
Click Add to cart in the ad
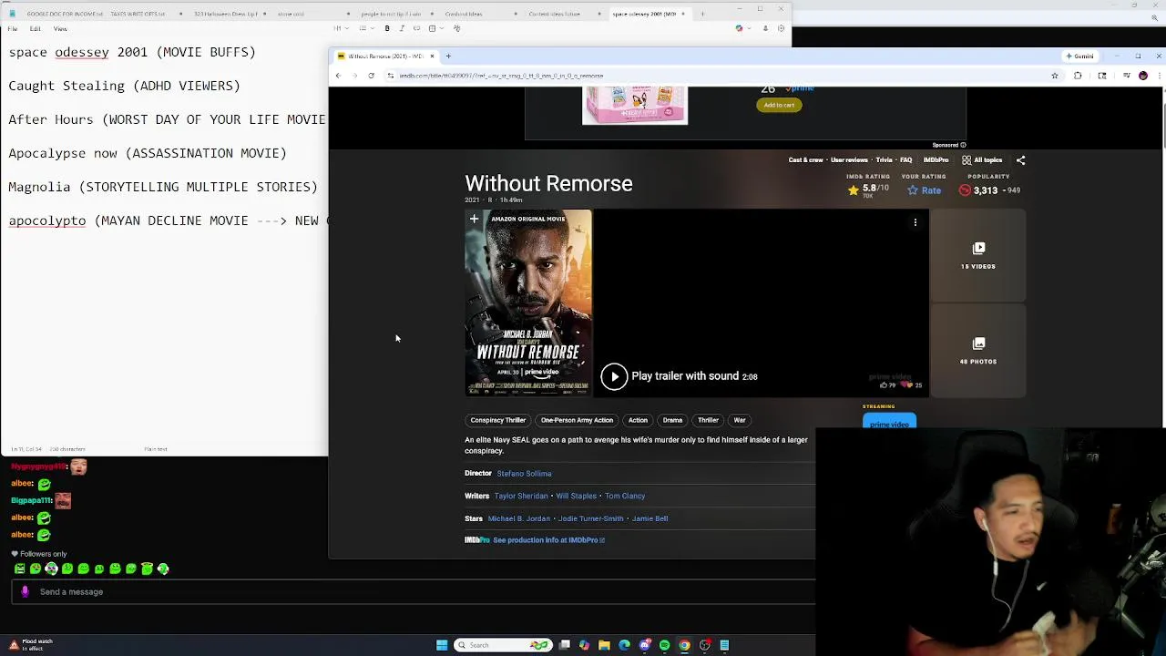tap(779, 105)
